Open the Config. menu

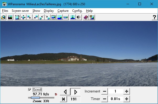(x=77, y=11)
